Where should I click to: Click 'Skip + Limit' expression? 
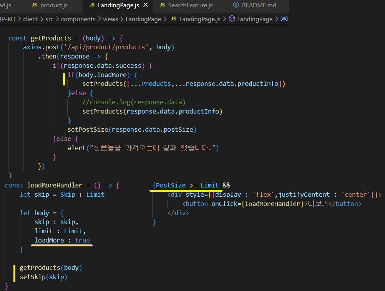(x=83, y=194)
